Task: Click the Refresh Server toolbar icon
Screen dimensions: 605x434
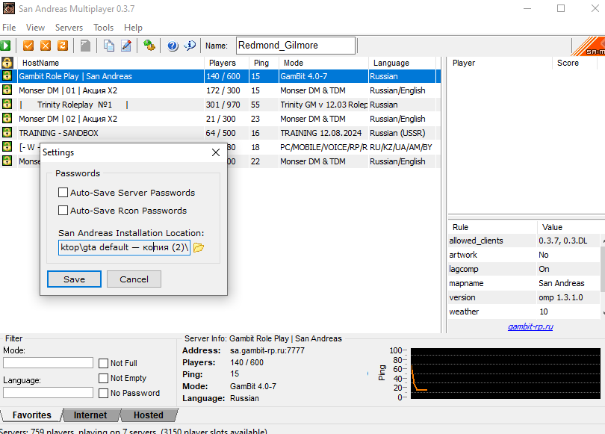Action: tap(63, 46)
